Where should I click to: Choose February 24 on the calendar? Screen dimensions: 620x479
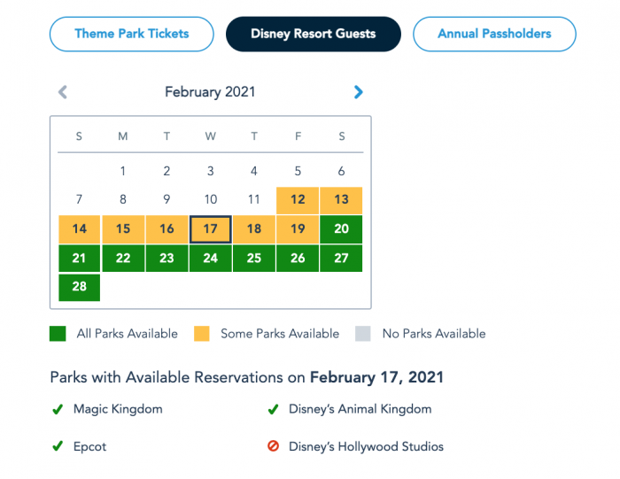tap(211, 259)
